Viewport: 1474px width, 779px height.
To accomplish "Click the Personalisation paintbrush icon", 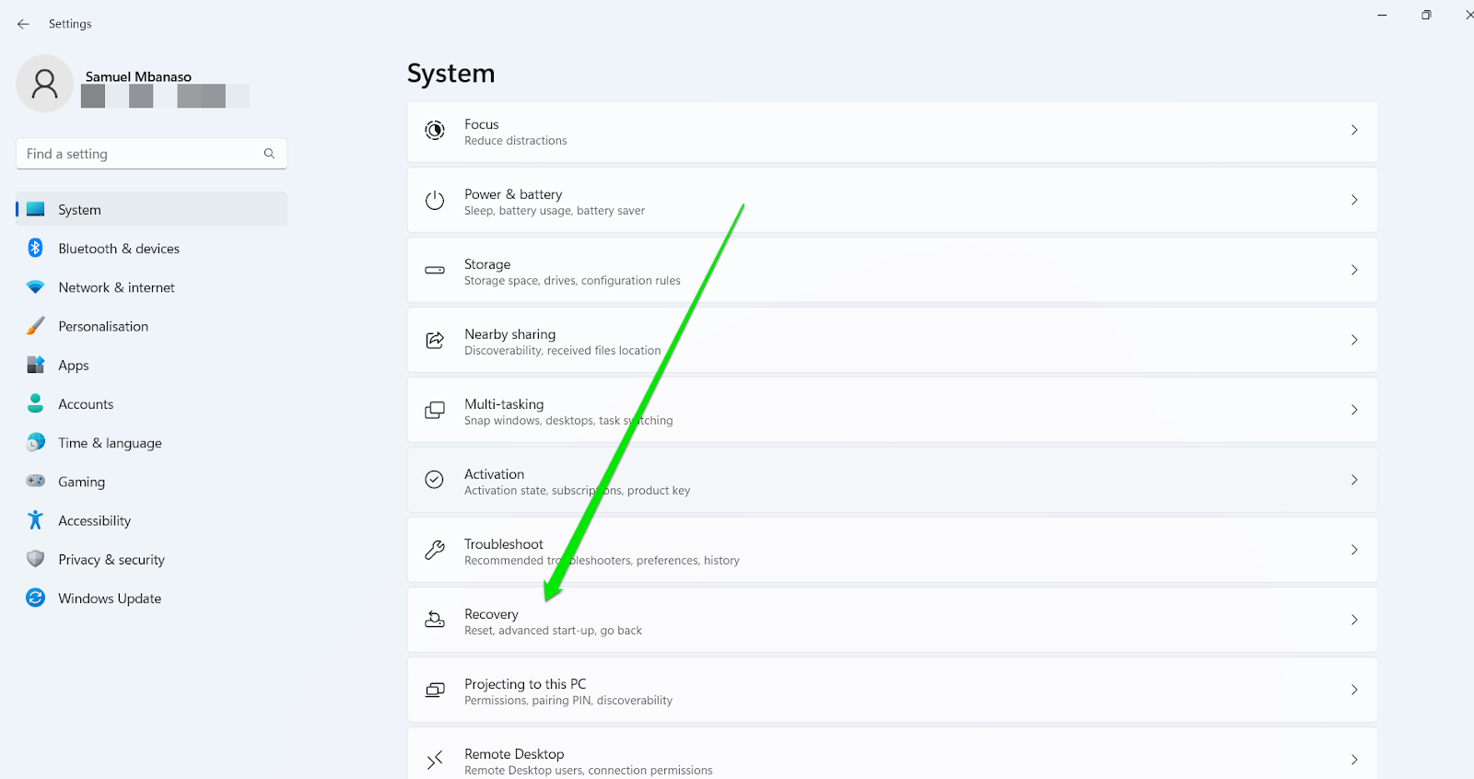I will coord(36,326).
